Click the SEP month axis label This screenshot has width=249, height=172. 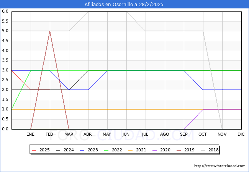pos(184,134)
